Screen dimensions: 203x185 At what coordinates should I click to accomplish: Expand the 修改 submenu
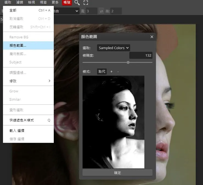click(28, 81)
